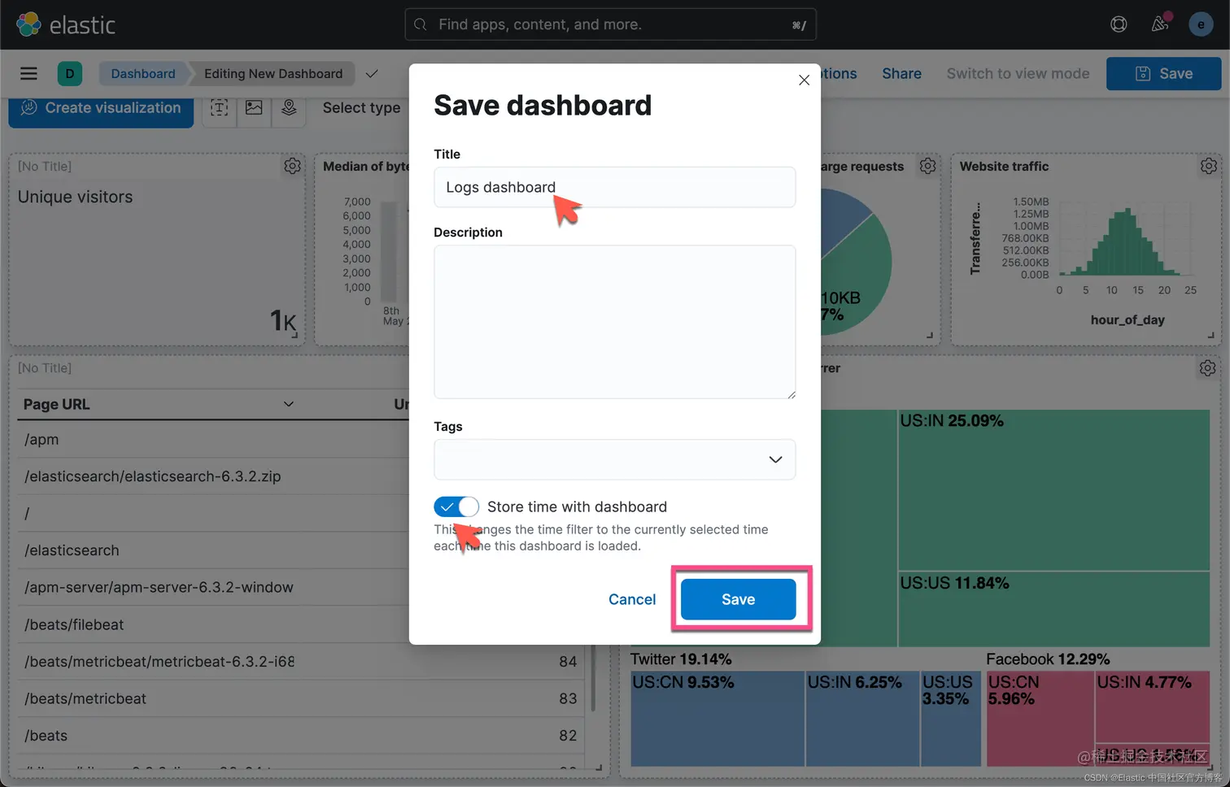Screen dimensions: 1230x787
Task: Click the table panel vertical scrollbar
Action: (x=593, y=679)
